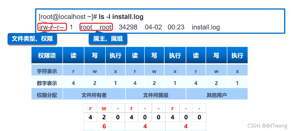Click the '写' header above 其他用户
This screenshot has height=131, width=291.
click(216, 55)
